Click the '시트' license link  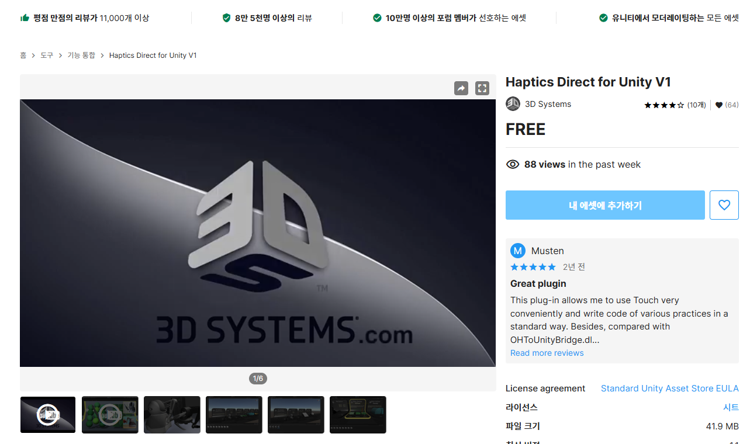click(731, 407)
